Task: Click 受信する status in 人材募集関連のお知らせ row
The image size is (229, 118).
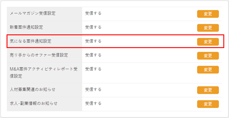Action: 93,90
